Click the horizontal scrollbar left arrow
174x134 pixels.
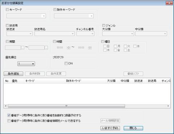click(6, 106)
